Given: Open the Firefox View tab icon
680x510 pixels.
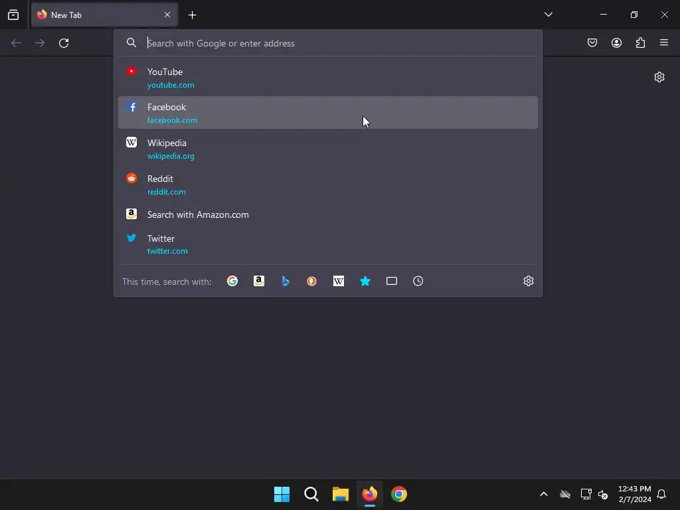Looking at the screenshot, I should coord(13,15).
